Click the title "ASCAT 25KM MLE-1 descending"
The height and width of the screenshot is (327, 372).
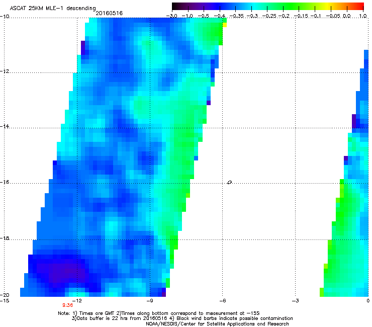[x=53, y=8]
